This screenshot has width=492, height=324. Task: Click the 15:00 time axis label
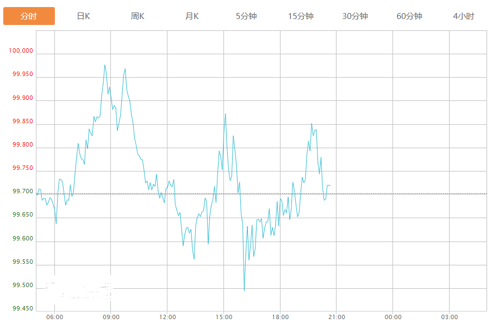223,317
